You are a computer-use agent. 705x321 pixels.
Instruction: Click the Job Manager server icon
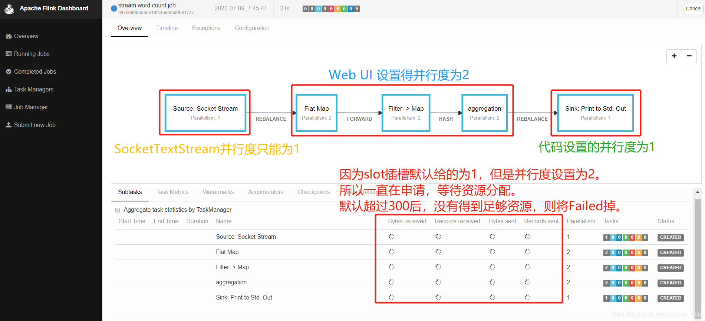pos(9,107)
